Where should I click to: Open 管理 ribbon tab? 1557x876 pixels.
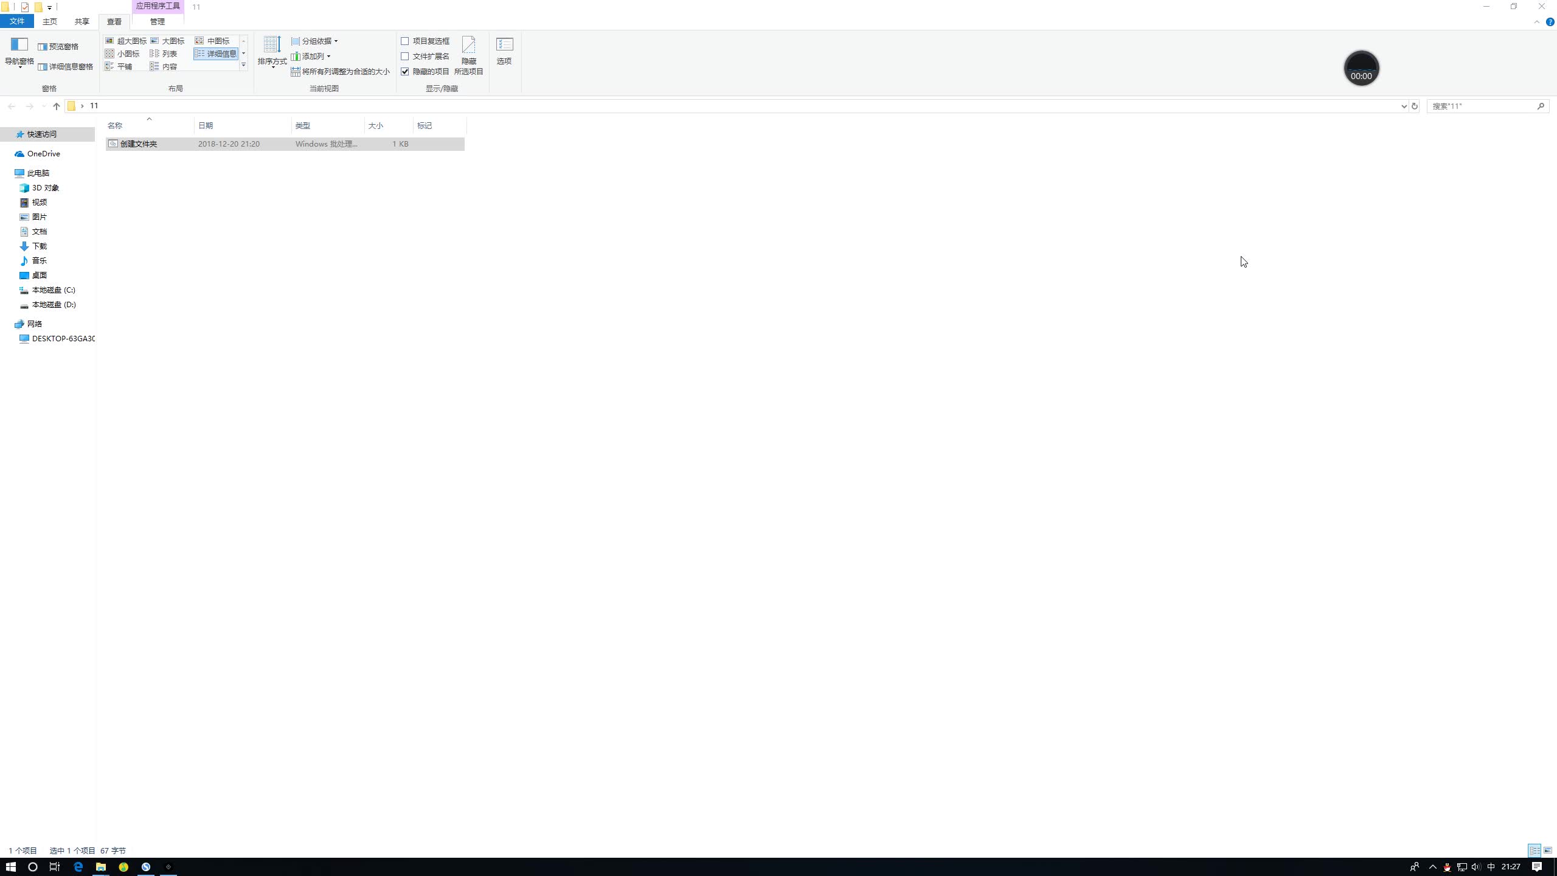coord(157,21)
